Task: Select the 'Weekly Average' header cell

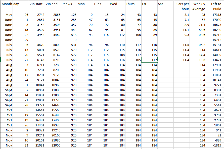Action: click(x=198, y=6)
